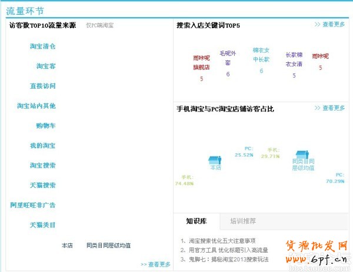Open 查看更多 under traffic sources list
353x272 pixels.
(x=155, y=264)
